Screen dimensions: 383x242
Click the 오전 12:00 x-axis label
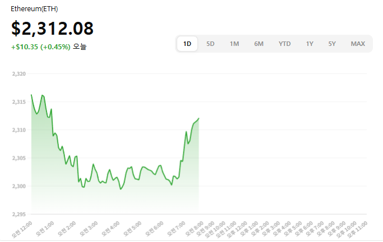tap(22, 229)
